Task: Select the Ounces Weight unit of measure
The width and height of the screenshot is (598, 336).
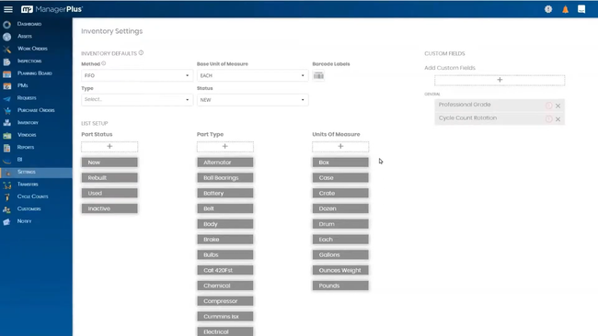Action: pos(340,270)
